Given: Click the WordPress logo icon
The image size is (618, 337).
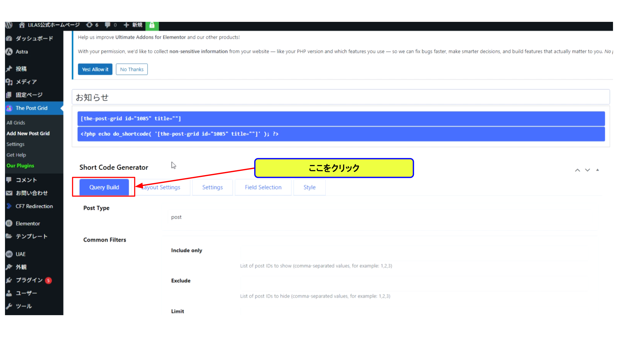Looking at the screenshot, I should pyautogui.click(x=9, y=25).
